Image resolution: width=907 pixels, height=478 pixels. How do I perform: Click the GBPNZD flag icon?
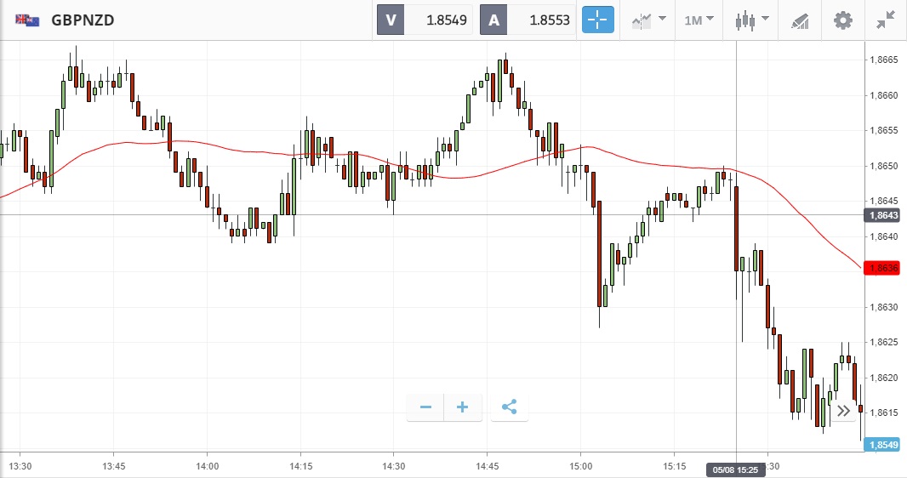pyautogui.click(x=26, y=20)
